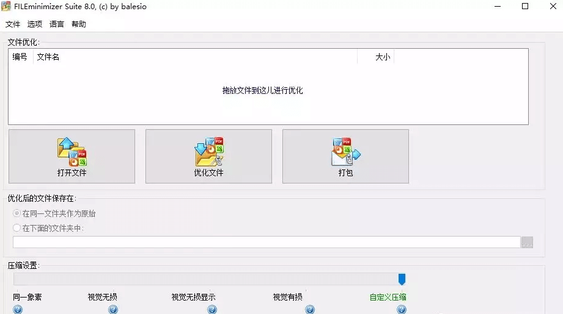Click 拖放文件到这儿进行优化 drop area text
Viewport: 563px width, 314px height.
262,90
